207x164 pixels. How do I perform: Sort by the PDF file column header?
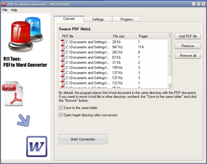coord(85,36)
